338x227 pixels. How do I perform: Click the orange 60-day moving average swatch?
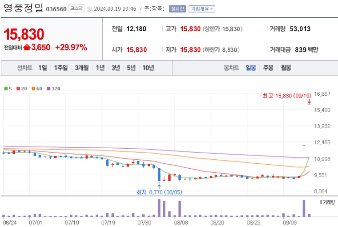coord(33,89)
